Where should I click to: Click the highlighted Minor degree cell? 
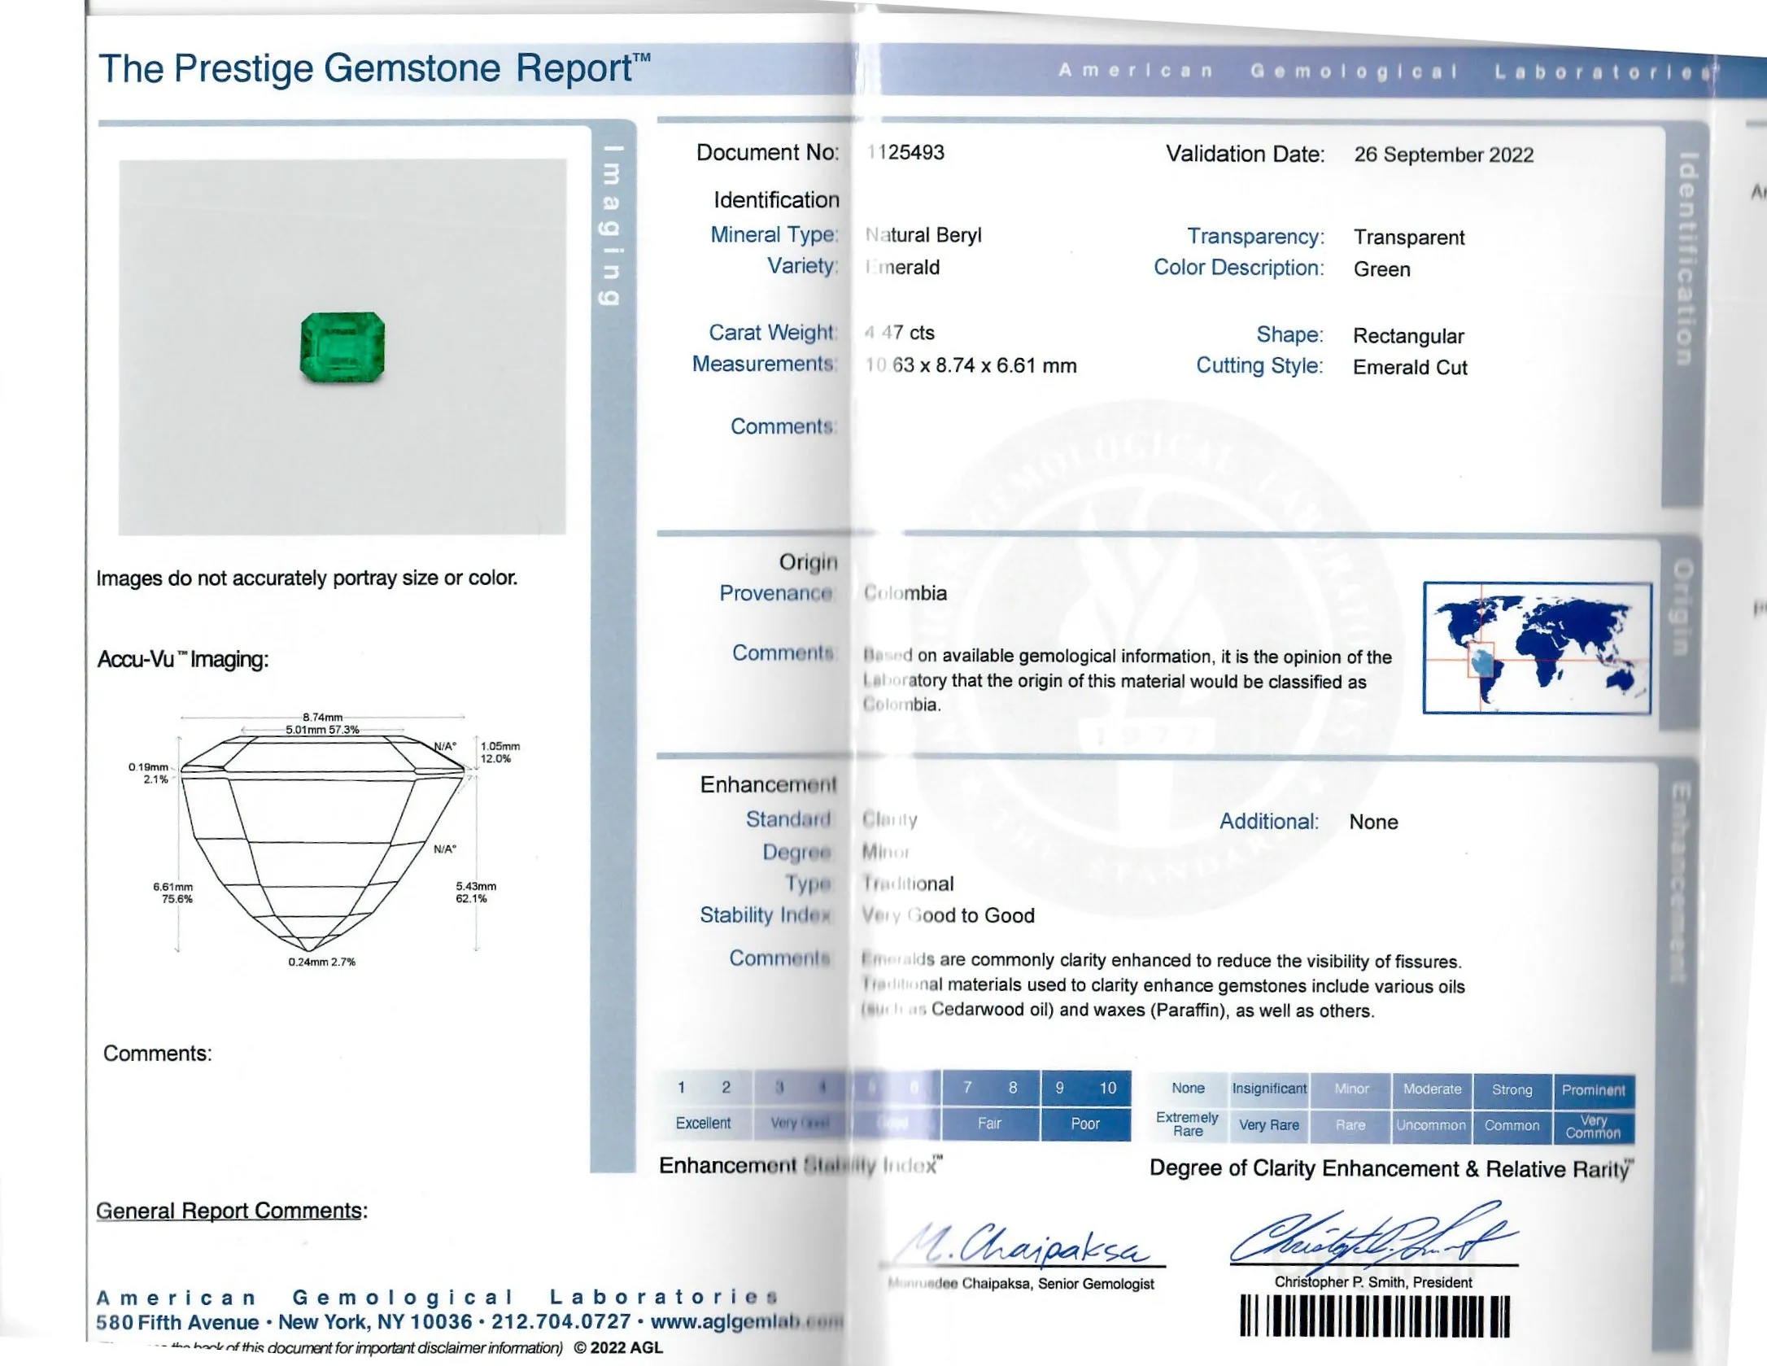[x=1351, y=1089]
